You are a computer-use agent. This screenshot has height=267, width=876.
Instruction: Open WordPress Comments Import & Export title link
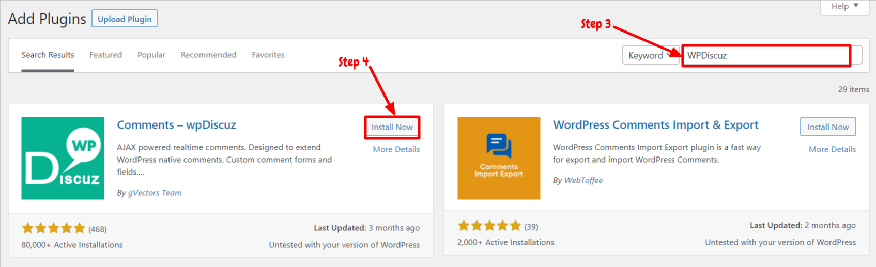[655, 125]
